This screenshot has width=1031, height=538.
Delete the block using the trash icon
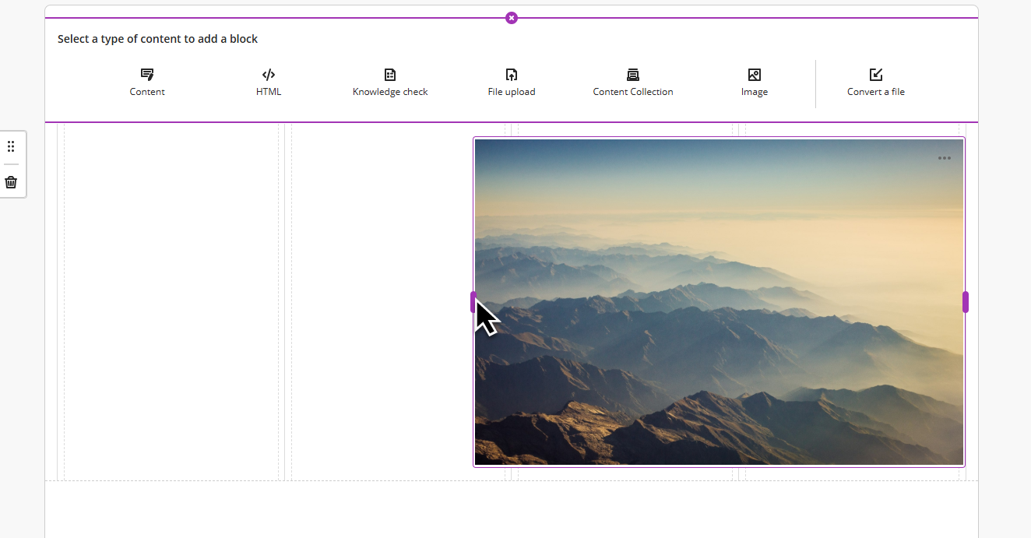[x=11, y=181]
